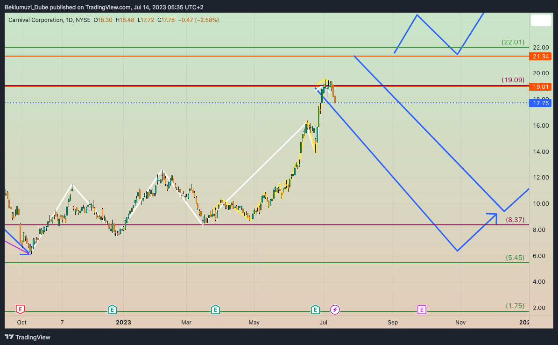This screenshot has width=558, height=345.
Task: Click the 22.00 price scale value
Action: [x=541, y=47]
